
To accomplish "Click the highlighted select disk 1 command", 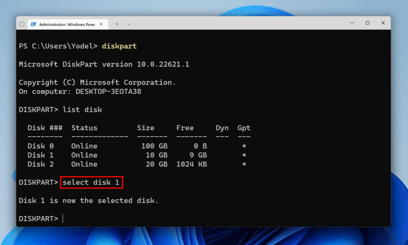I will point(91,182).
